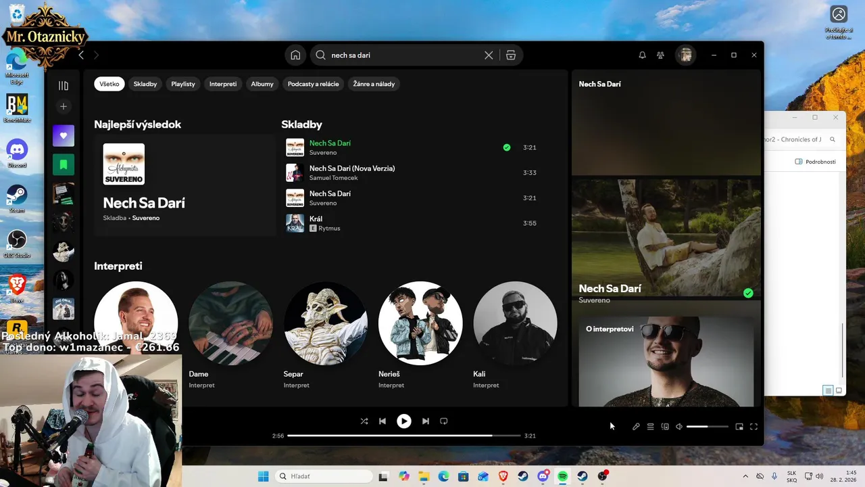
Task: Open the Windows Start menu
Action: (263, 476)
